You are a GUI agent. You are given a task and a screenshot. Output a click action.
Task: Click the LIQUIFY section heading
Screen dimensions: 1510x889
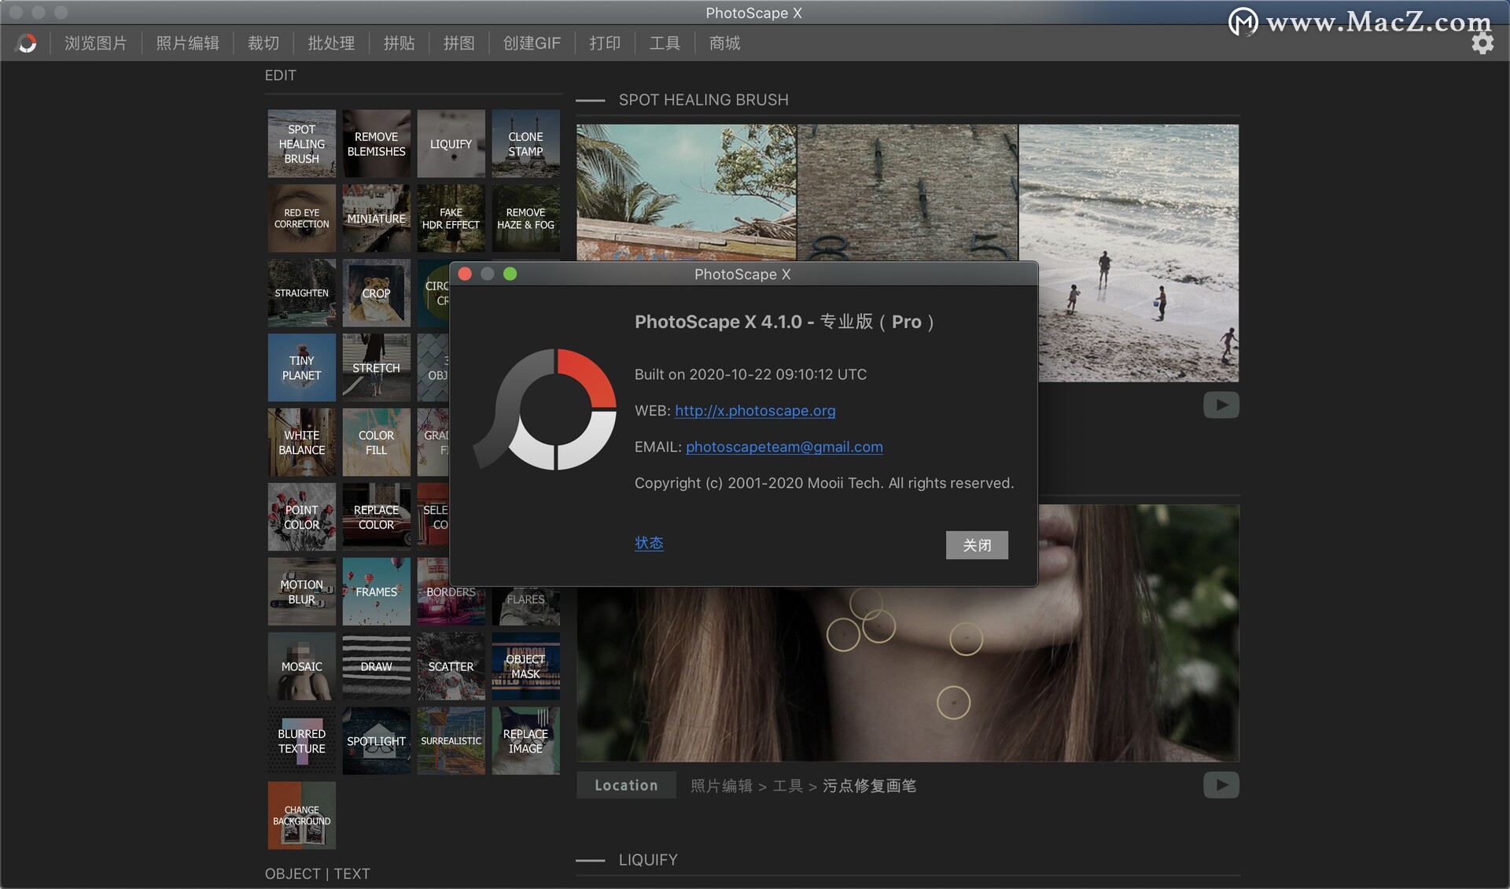[648, 860]
